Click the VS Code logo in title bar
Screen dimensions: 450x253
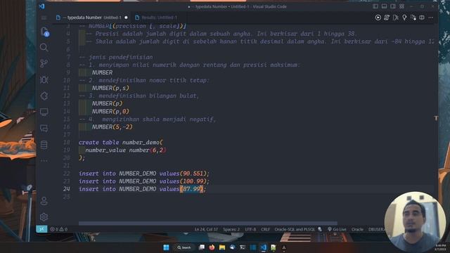pos(42,6)
